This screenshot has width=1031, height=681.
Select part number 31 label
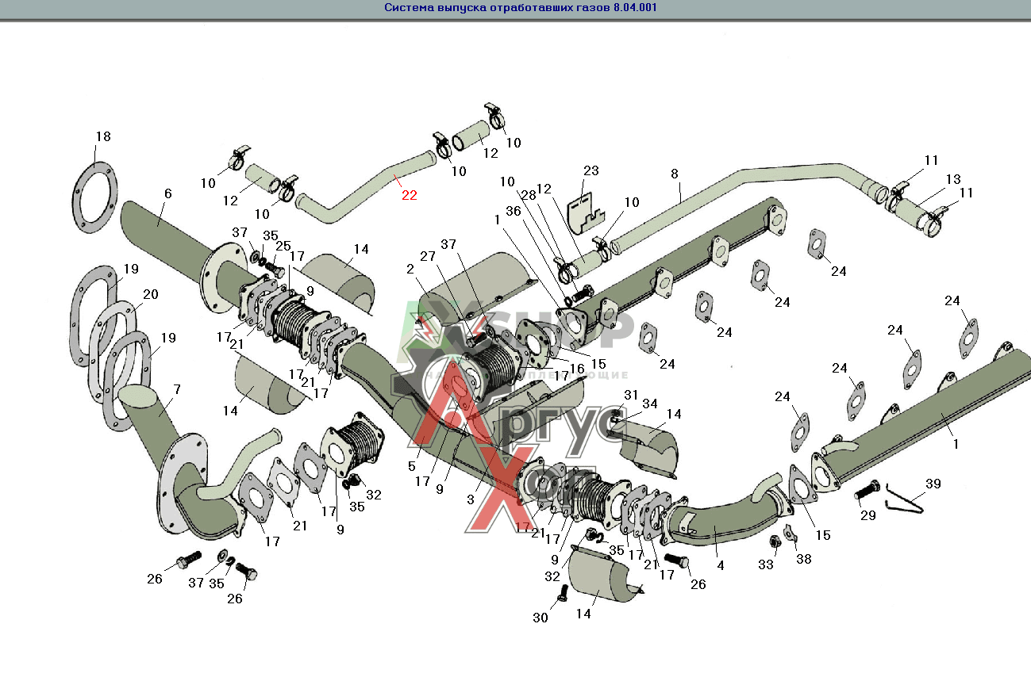(x=631, y=395)
